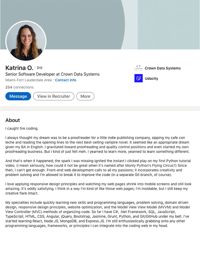The width and height of the screenshot is (200, 279).
Task: Select the About section heading
Action: coord(12,120)
